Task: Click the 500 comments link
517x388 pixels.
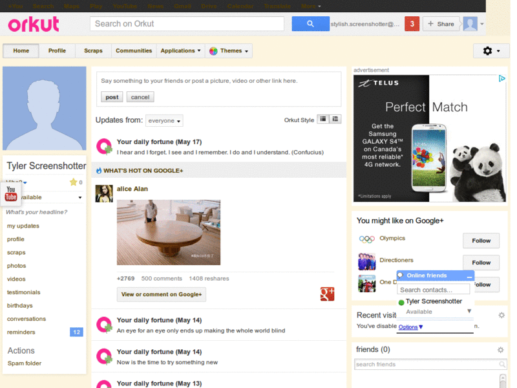Action: (162, 279)
